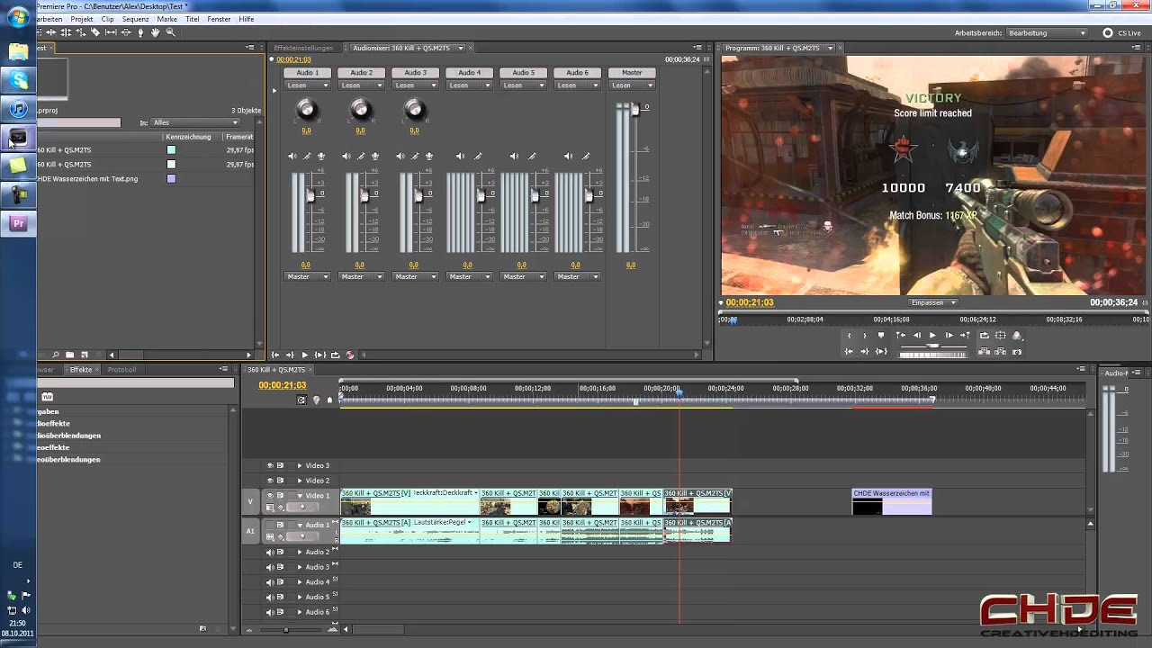Switch to the Effekteinstellungen tab
This screenshot has height=648, width=1152.
(305, 48)
